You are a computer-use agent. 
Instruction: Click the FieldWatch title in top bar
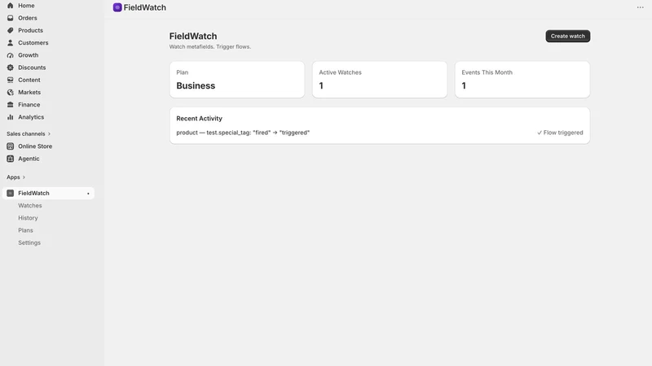coord(145,7)
